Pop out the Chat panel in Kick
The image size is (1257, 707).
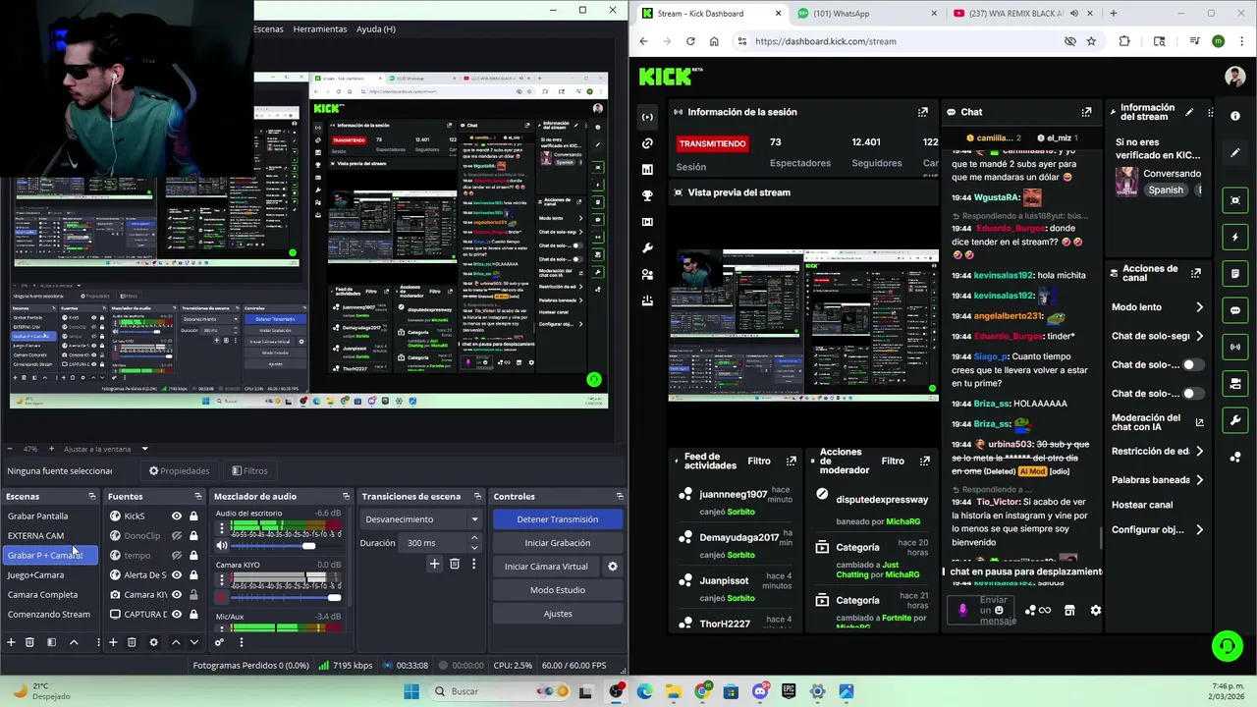tap(1086, 112)
